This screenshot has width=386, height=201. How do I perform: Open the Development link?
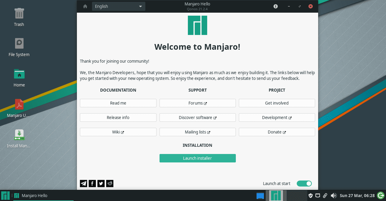point(277,118)
